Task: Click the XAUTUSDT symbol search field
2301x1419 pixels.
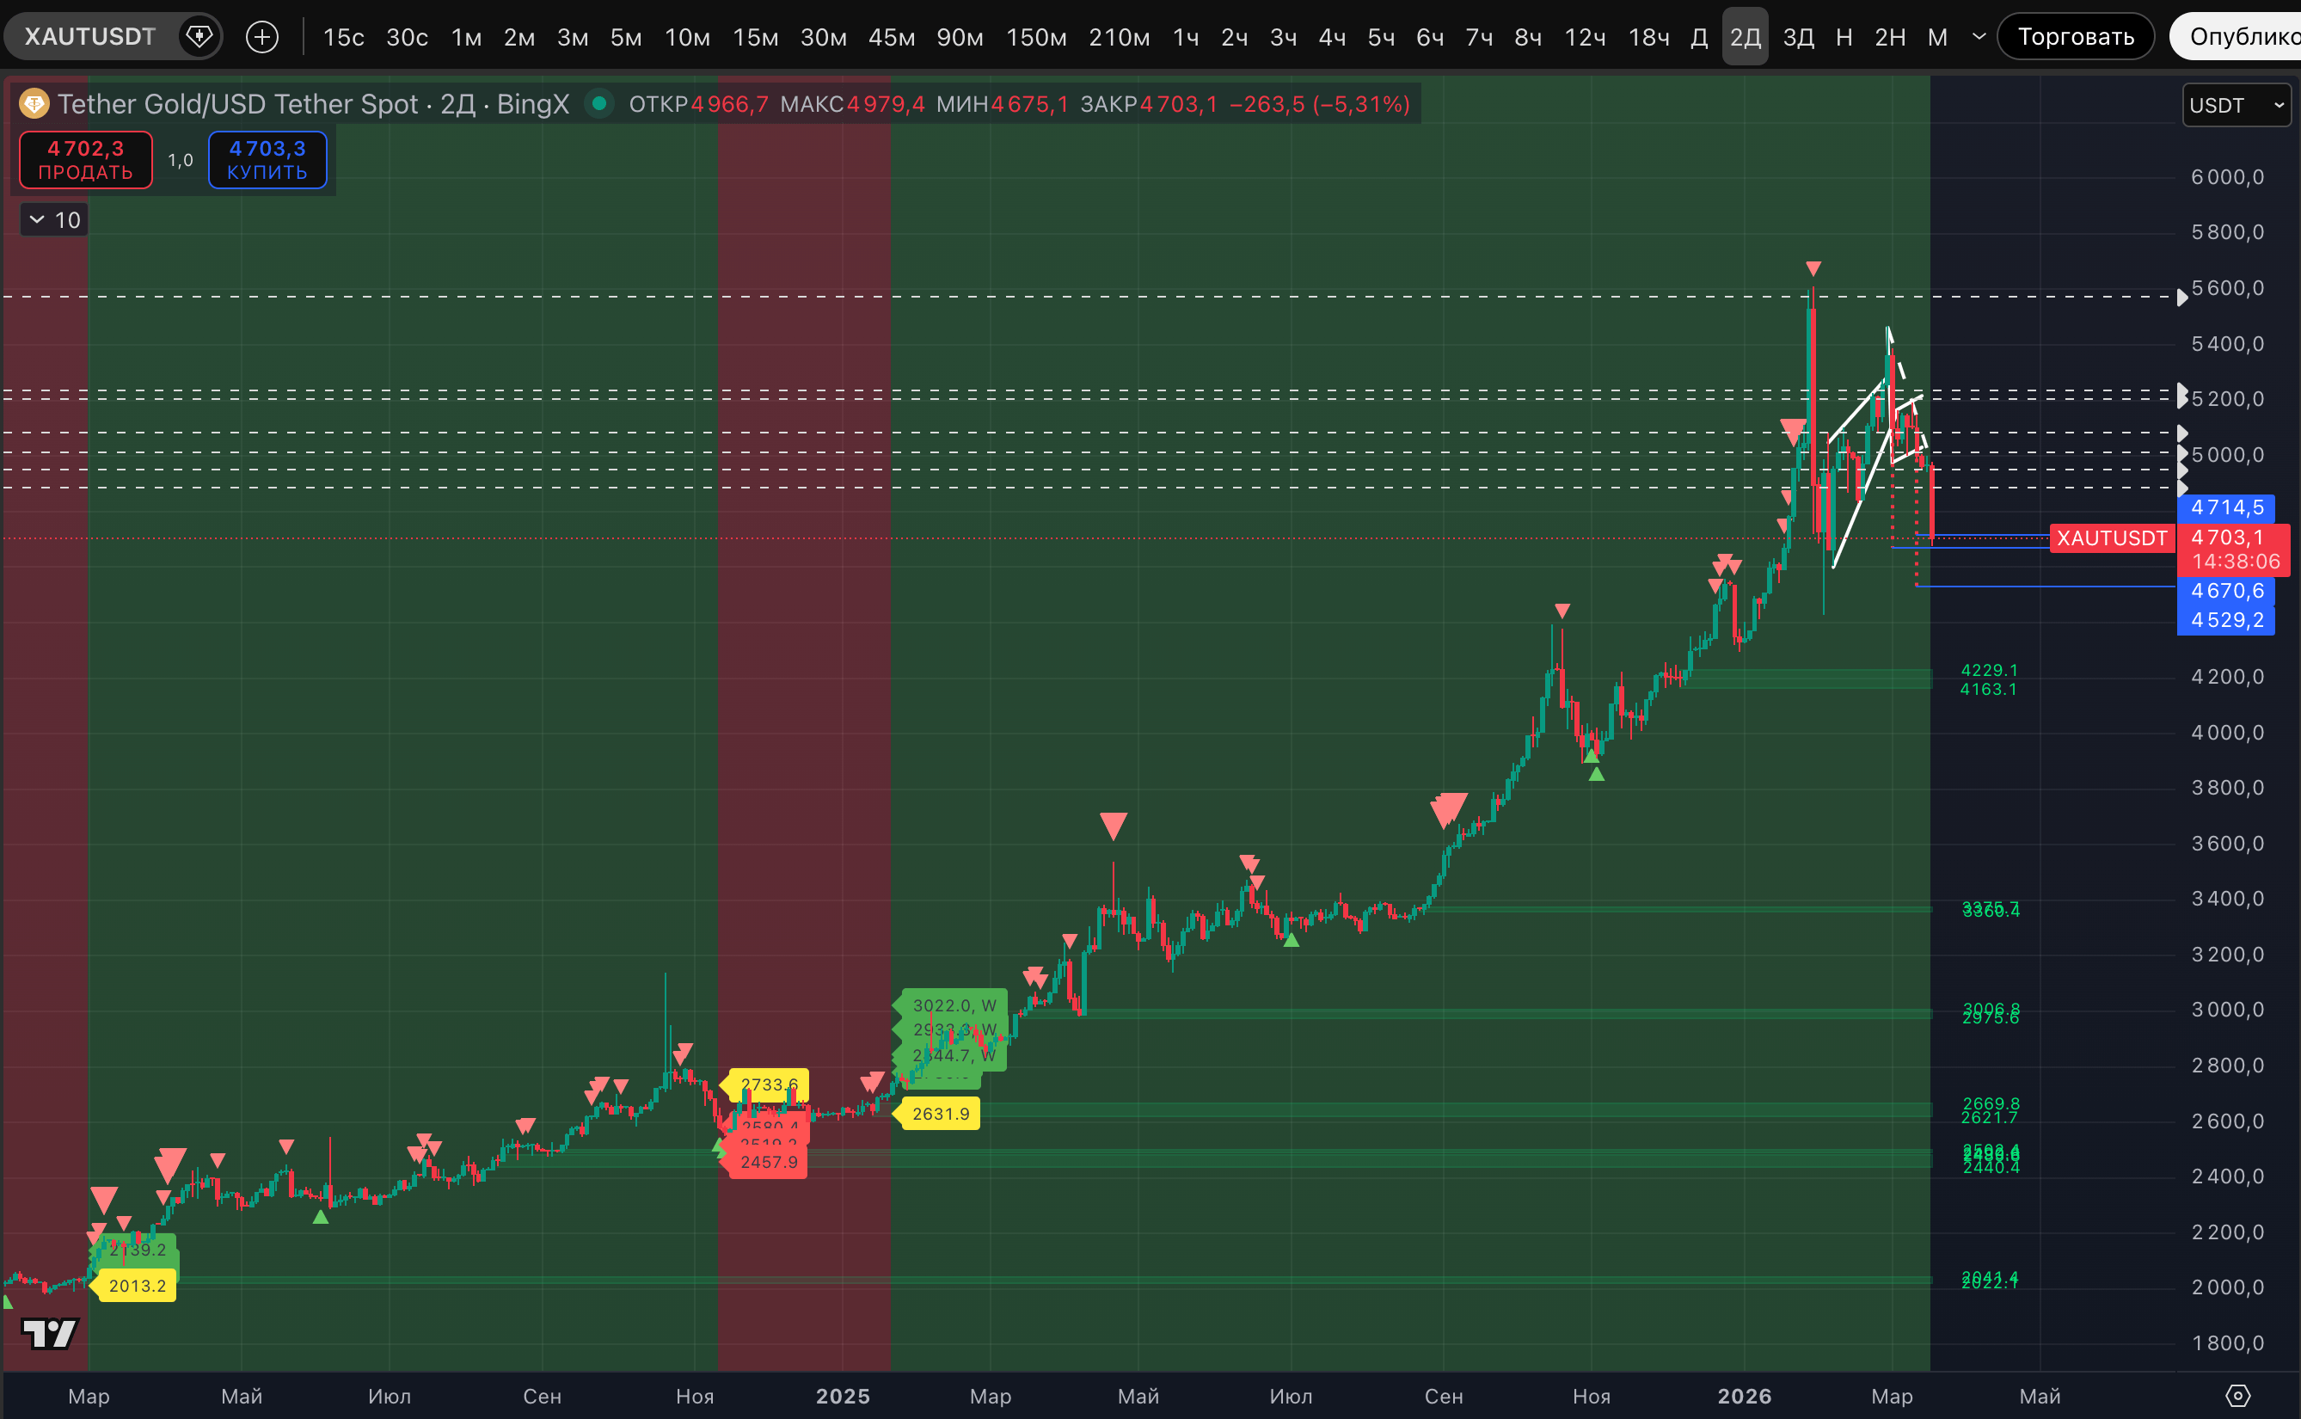Action: point(89,37)
